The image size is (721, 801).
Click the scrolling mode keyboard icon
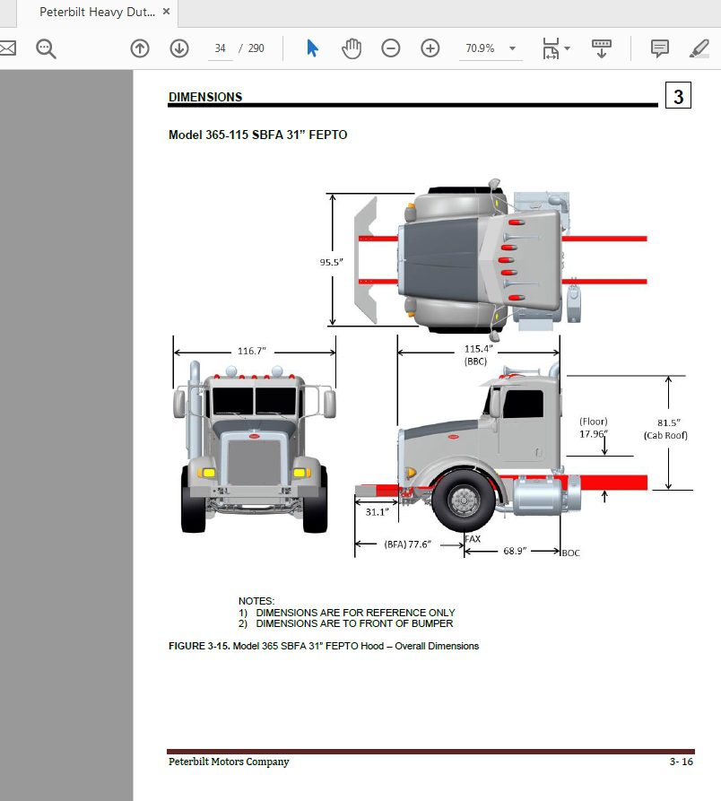[601, 48]
